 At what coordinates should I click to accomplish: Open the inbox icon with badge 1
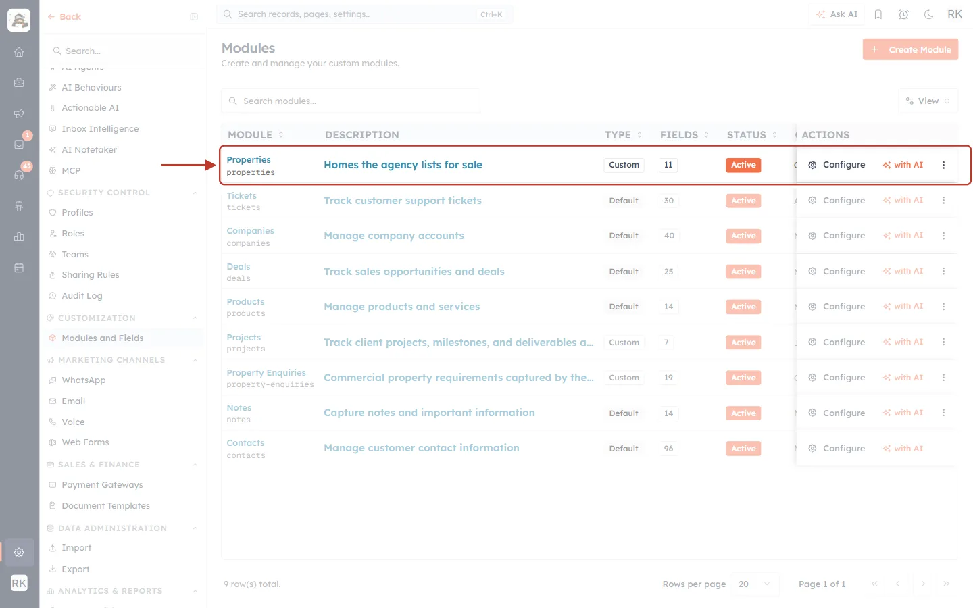point(19,144)
